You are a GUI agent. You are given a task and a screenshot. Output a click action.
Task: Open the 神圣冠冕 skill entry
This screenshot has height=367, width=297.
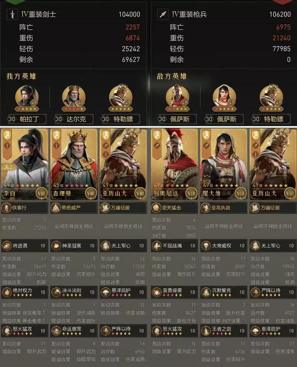[74, 246]
